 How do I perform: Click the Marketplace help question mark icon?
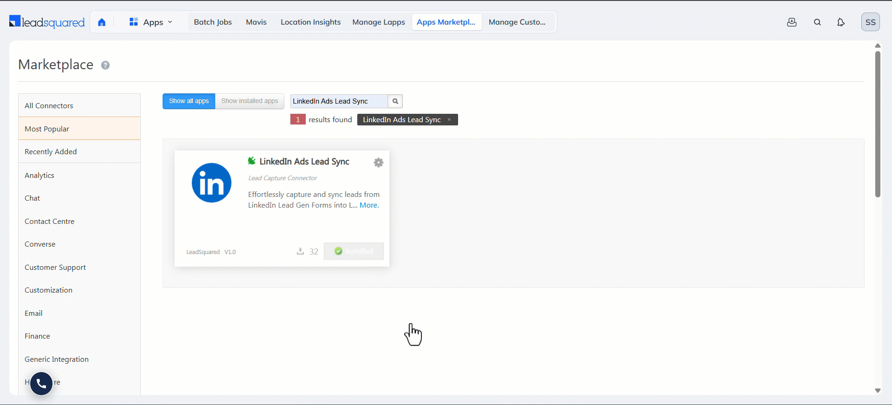tap(105, 65)
